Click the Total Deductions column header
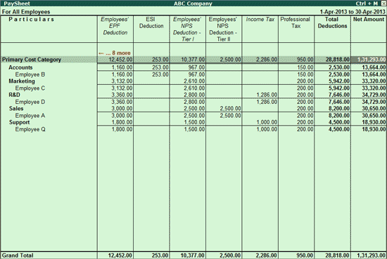The image size is (387, 259). [332, 22]
